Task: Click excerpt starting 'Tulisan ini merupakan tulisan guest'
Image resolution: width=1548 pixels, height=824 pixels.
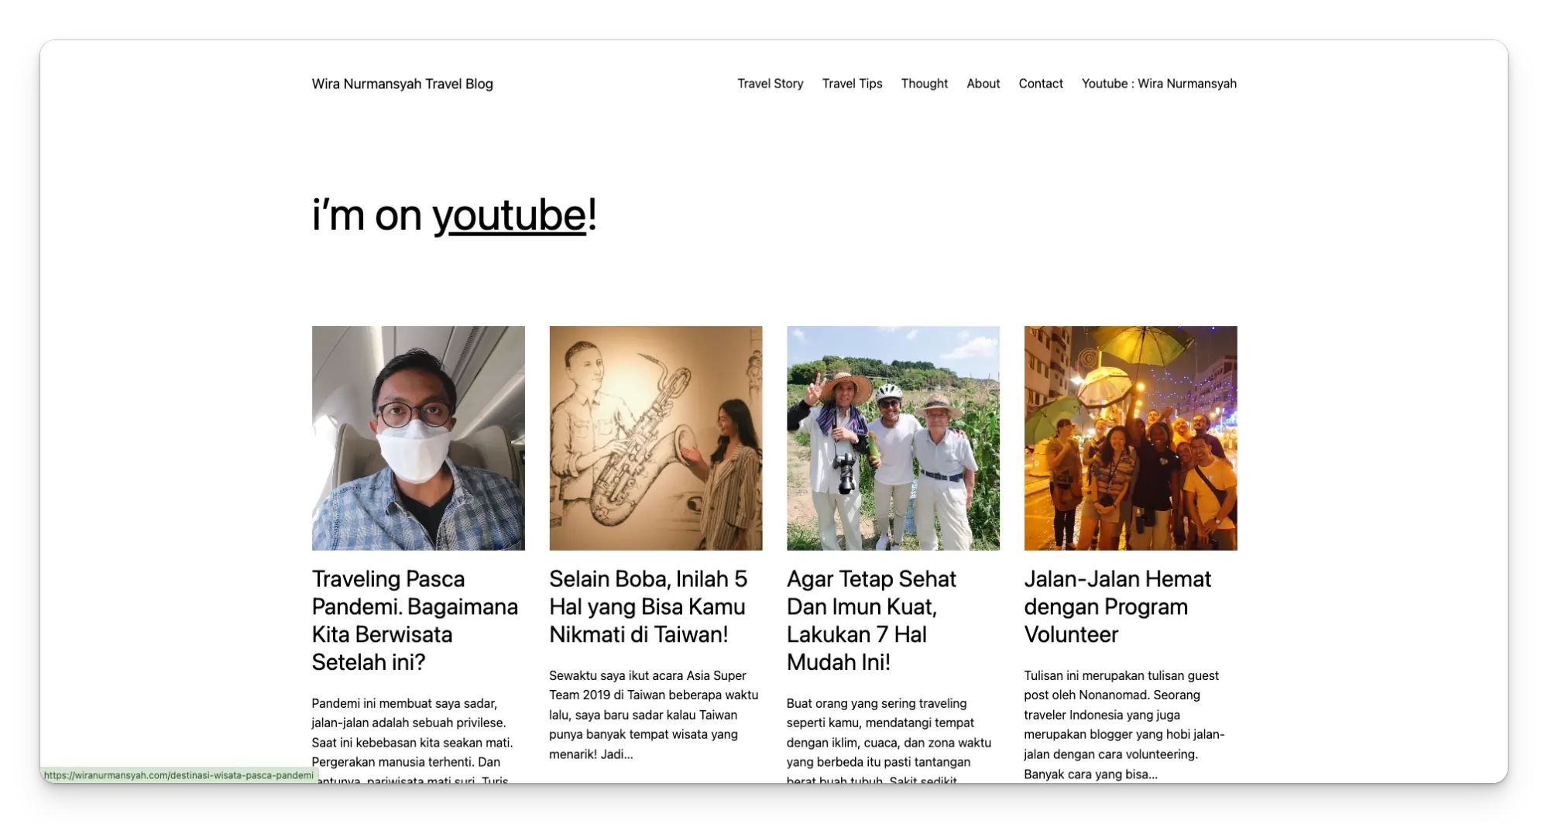Action: click(x=1124, y=725)
